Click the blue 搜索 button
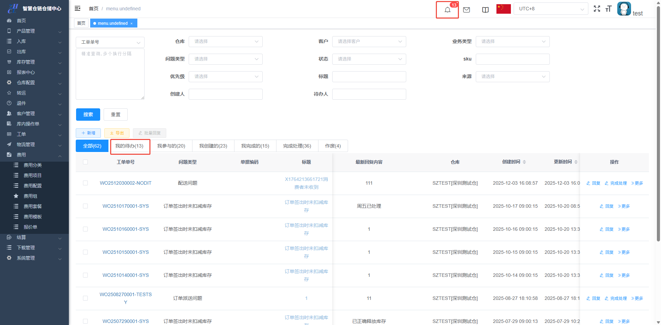Image resolution: width=661 pixels, height=325 pixels. click(x=88, y=115)
